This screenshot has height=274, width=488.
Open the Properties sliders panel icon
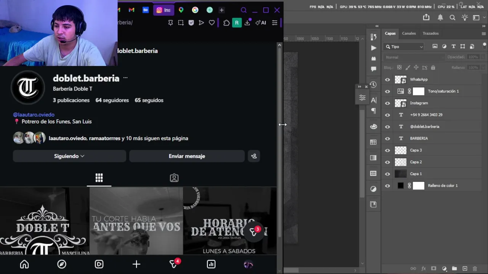coord(362,98)
